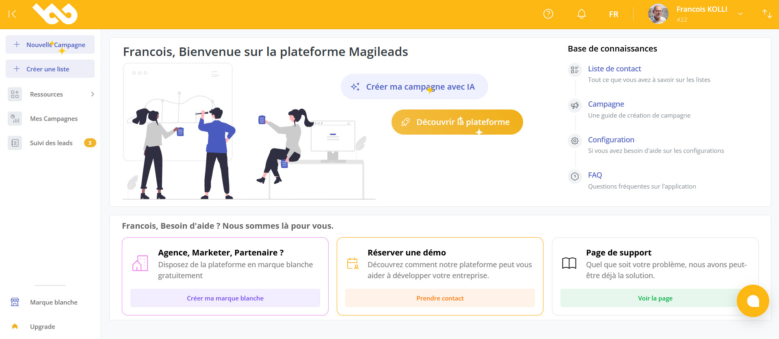The width and height of the screenshot is (779, 339).
Task: Collapse the sidebar with the arrow icon
Action: (13, 14)
